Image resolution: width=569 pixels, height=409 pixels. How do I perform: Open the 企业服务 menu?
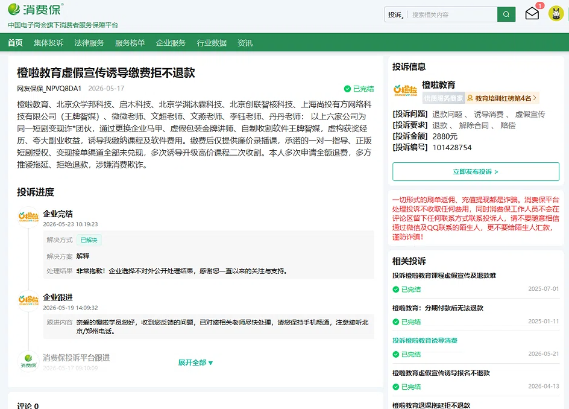(171, 43)
